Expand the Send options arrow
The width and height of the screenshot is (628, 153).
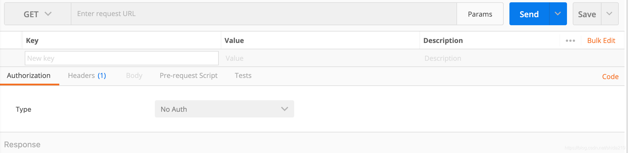[x=558, y=14]
